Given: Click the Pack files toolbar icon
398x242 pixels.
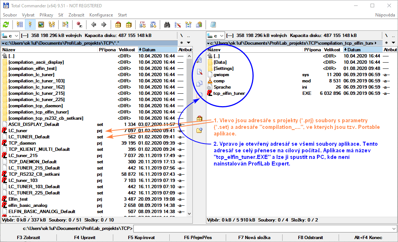Looking at the screenshot, I should pos(118,25).
